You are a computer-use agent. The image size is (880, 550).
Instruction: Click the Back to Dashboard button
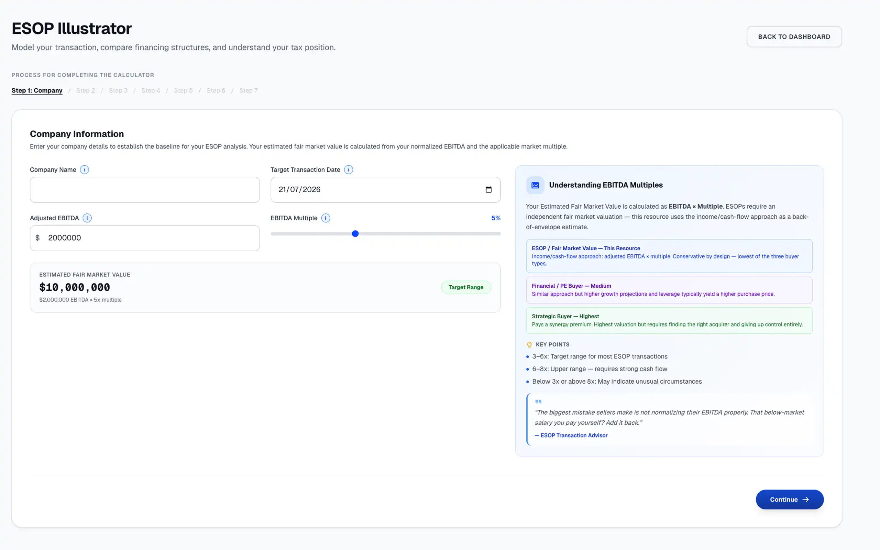794,37
